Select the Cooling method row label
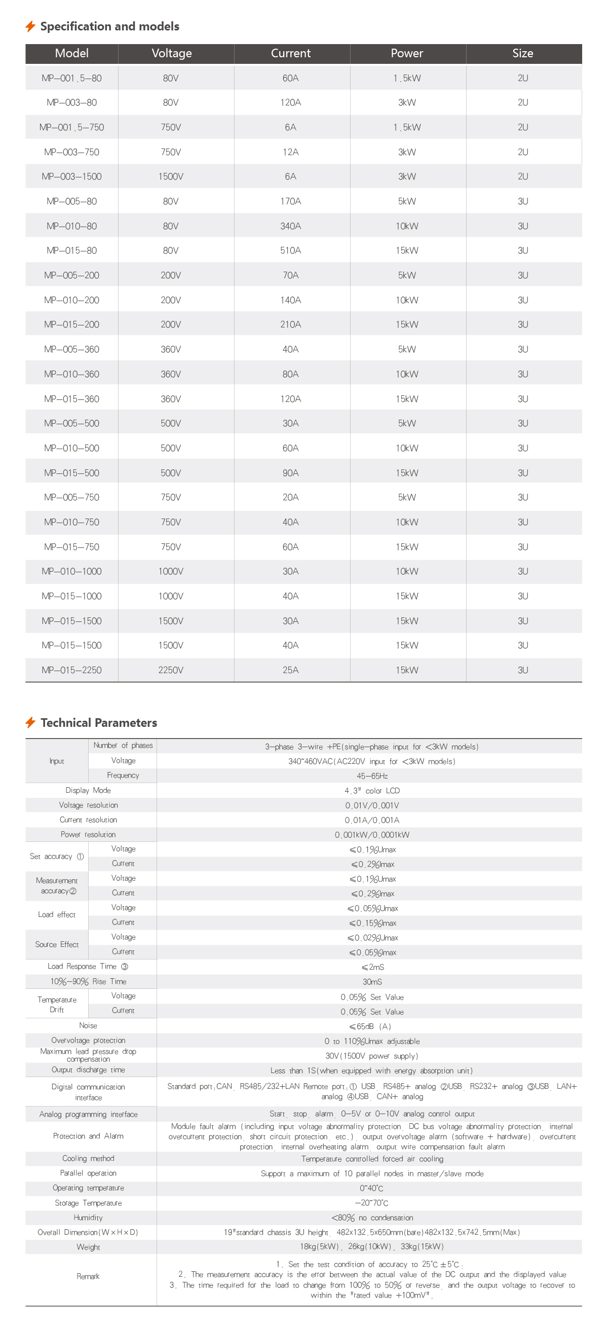The image size is (608, 1328). click(88, 1158)
